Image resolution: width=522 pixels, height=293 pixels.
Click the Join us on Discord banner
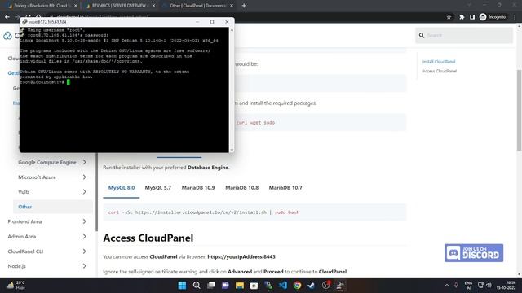point(474,253)
